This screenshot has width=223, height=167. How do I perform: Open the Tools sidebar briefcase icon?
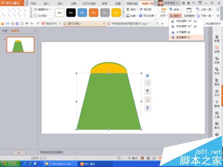click(x=217, y=115)
